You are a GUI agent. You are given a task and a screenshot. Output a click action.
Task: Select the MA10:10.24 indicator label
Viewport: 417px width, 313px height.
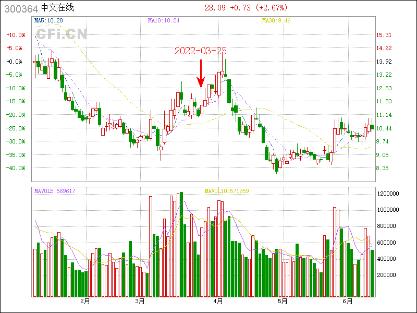[164, 20]
